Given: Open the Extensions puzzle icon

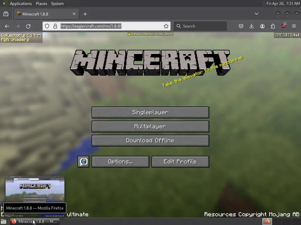Looking at the screenshot, I should [273, 26].
